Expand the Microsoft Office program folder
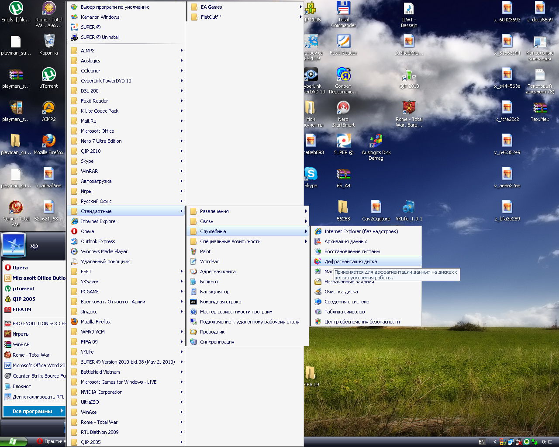 click(126, 131)
